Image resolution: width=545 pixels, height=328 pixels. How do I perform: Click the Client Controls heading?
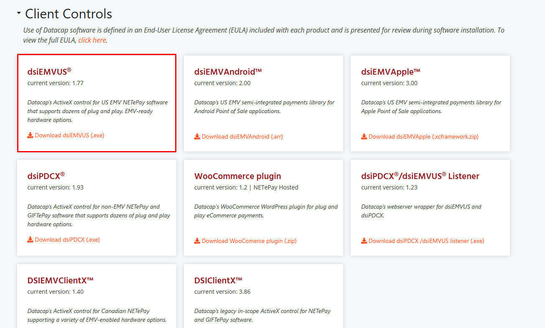point(69,14)
